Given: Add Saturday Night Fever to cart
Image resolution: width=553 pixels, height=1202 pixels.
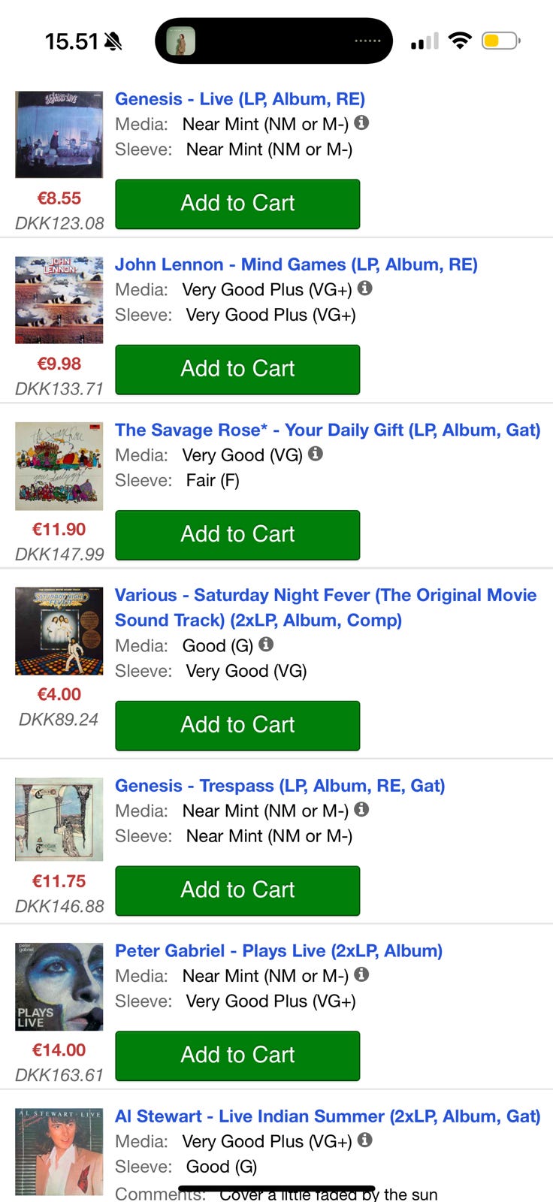Looking at the screenshot, I should 237,725.
